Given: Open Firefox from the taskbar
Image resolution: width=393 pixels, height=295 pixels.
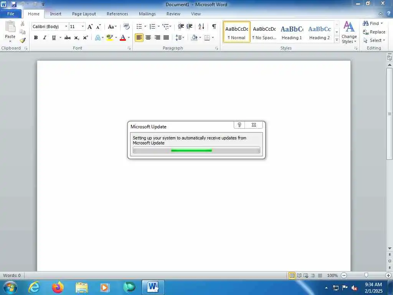Looking at the screenshot, I should coord(58,287).
